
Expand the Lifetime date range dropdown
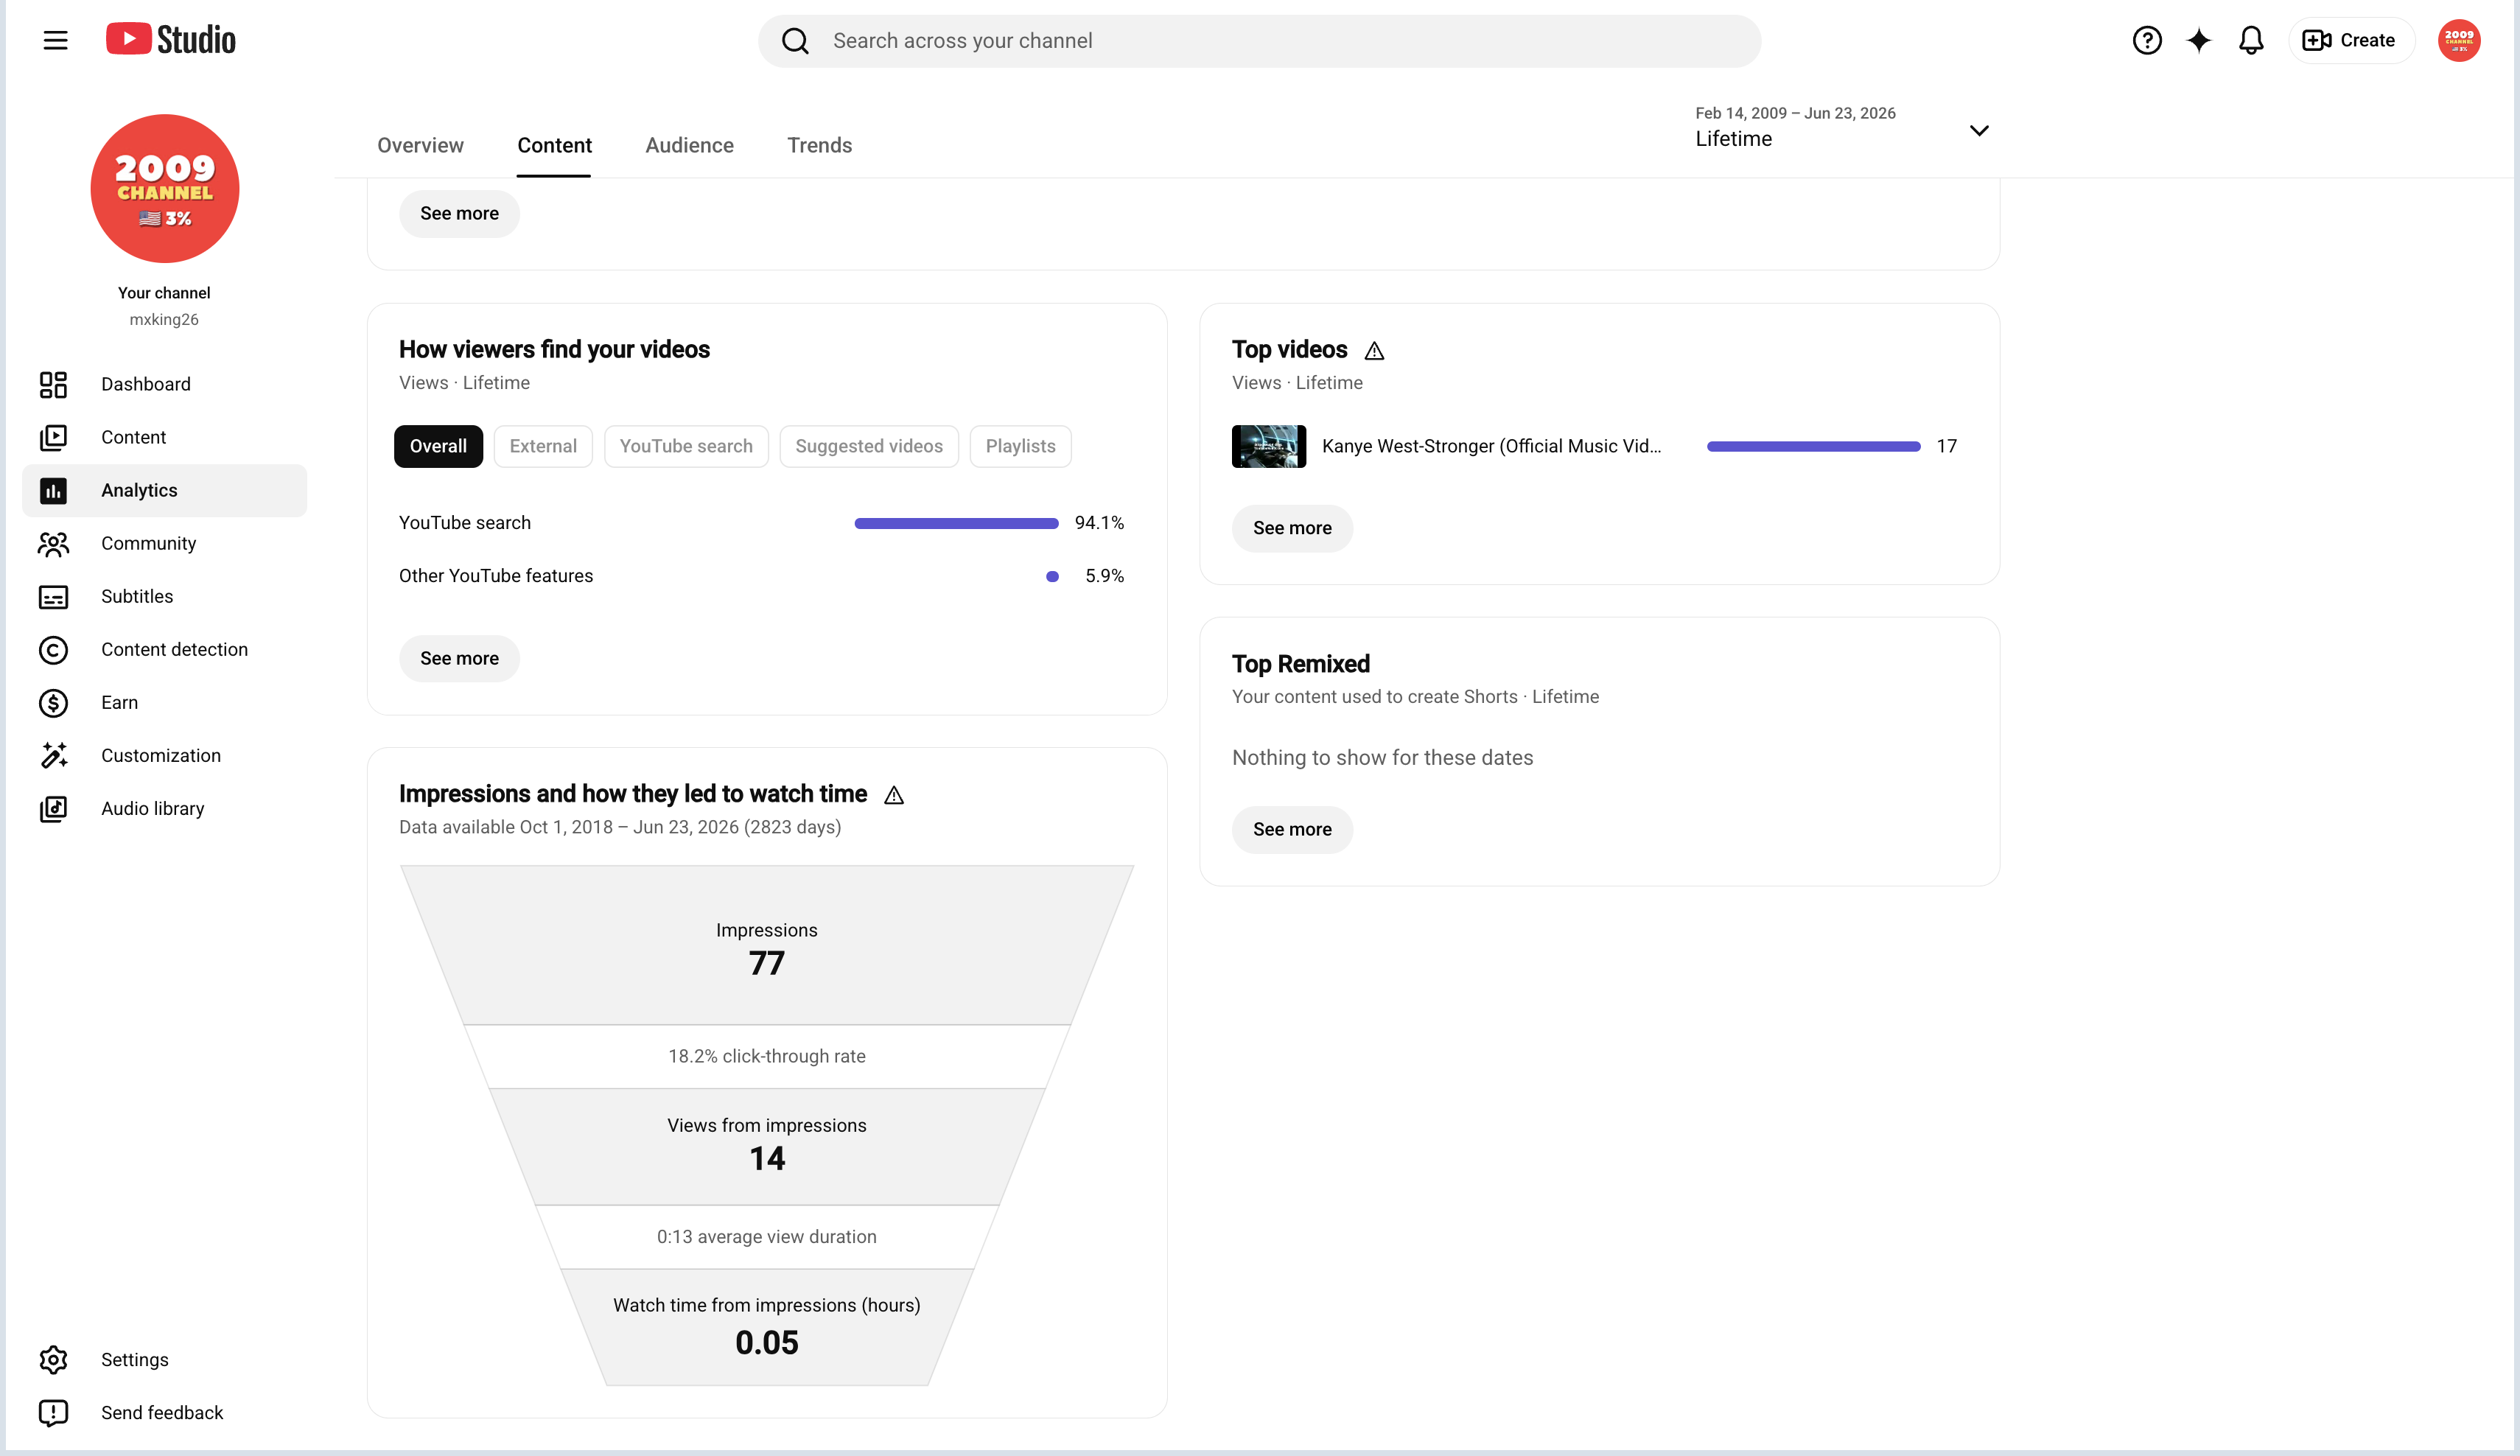click(1842, 128)
